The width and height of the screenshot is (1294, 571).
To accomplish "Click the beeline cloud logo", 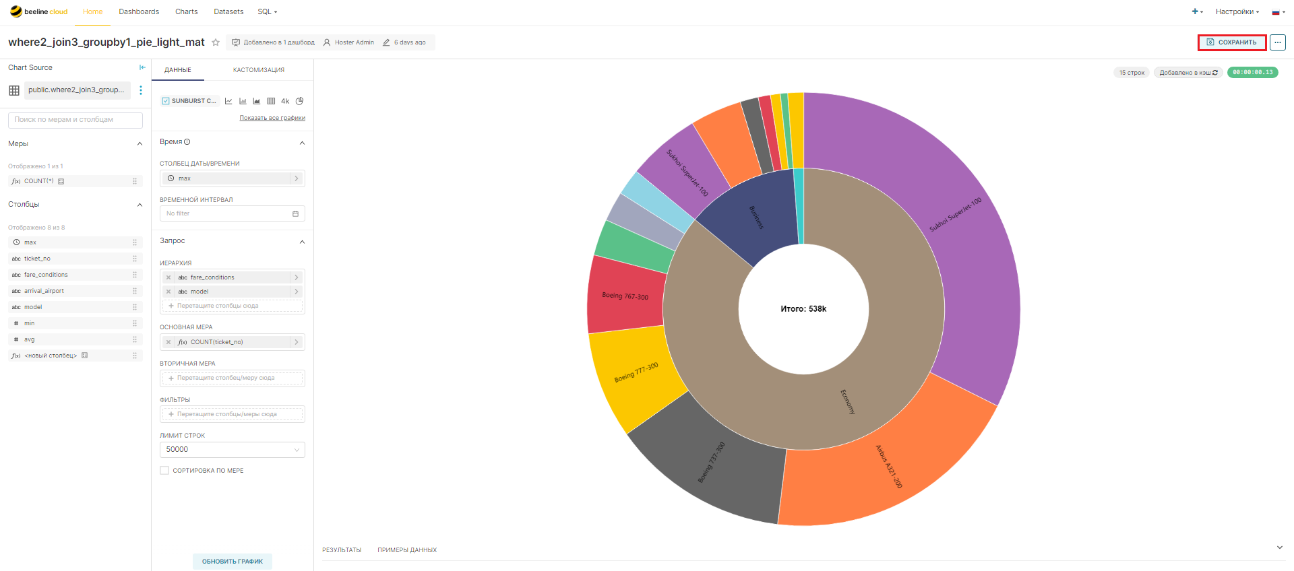I will click(38, 11).
